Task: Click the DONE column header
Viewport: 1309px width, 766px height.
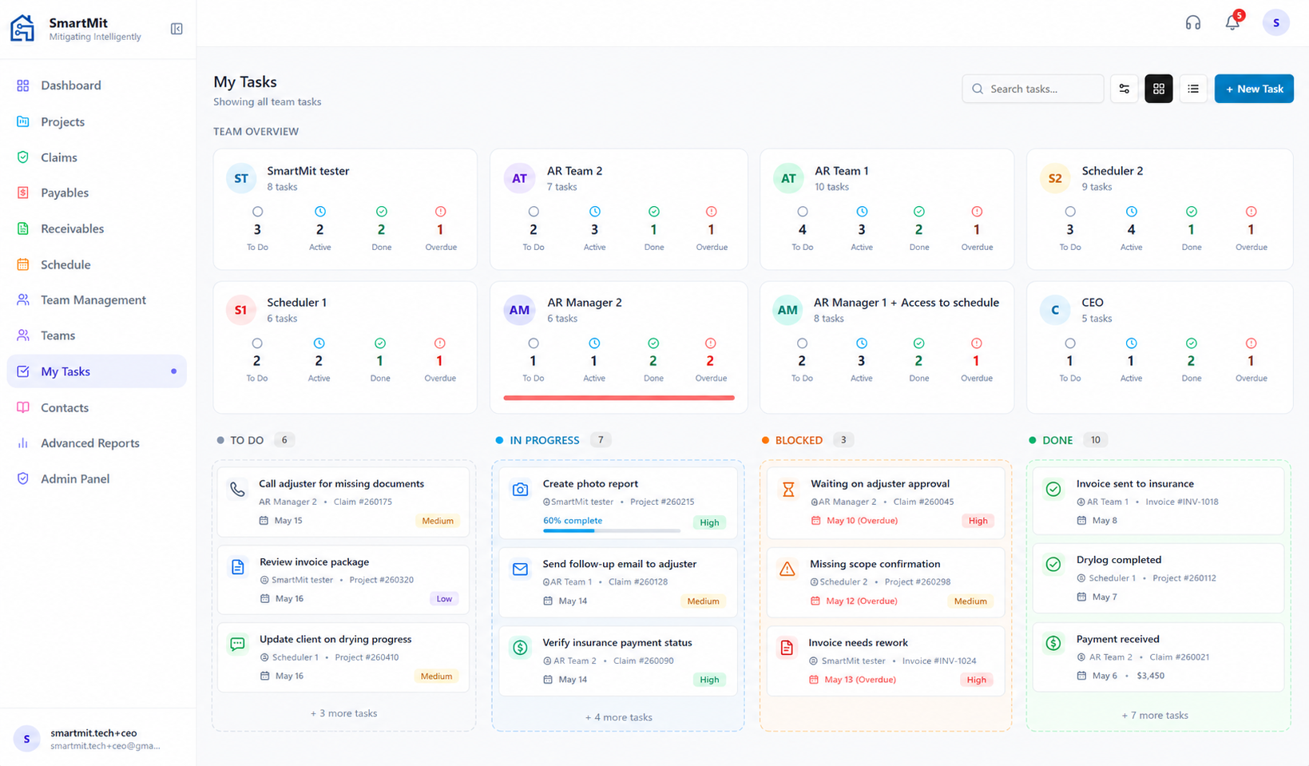Action: (x=1057, y=440)
